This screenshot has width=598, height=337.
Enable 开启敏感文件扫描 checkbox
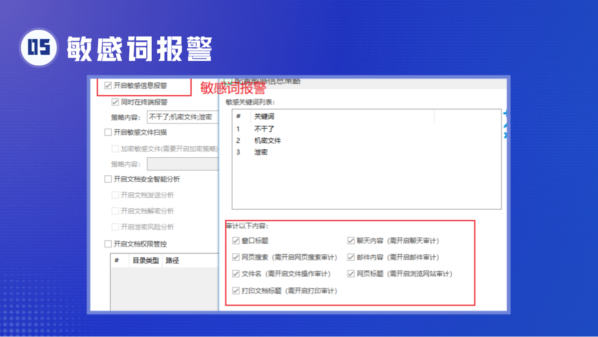pos(108,132)
